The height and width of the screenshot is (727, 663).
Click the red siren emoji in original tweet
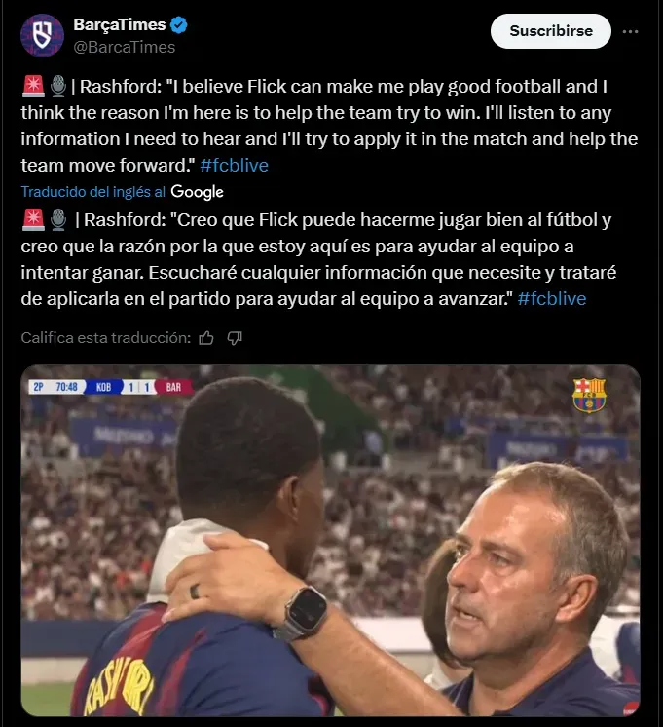coord(33,86)
